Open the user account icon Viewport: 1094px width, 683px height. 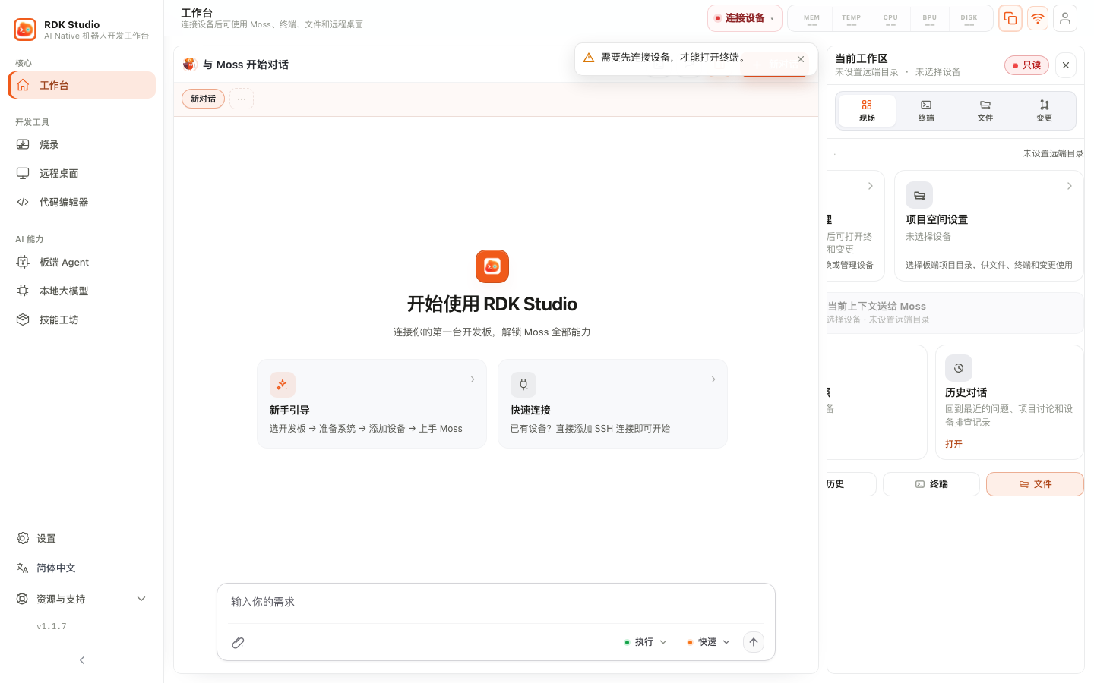1065,18
